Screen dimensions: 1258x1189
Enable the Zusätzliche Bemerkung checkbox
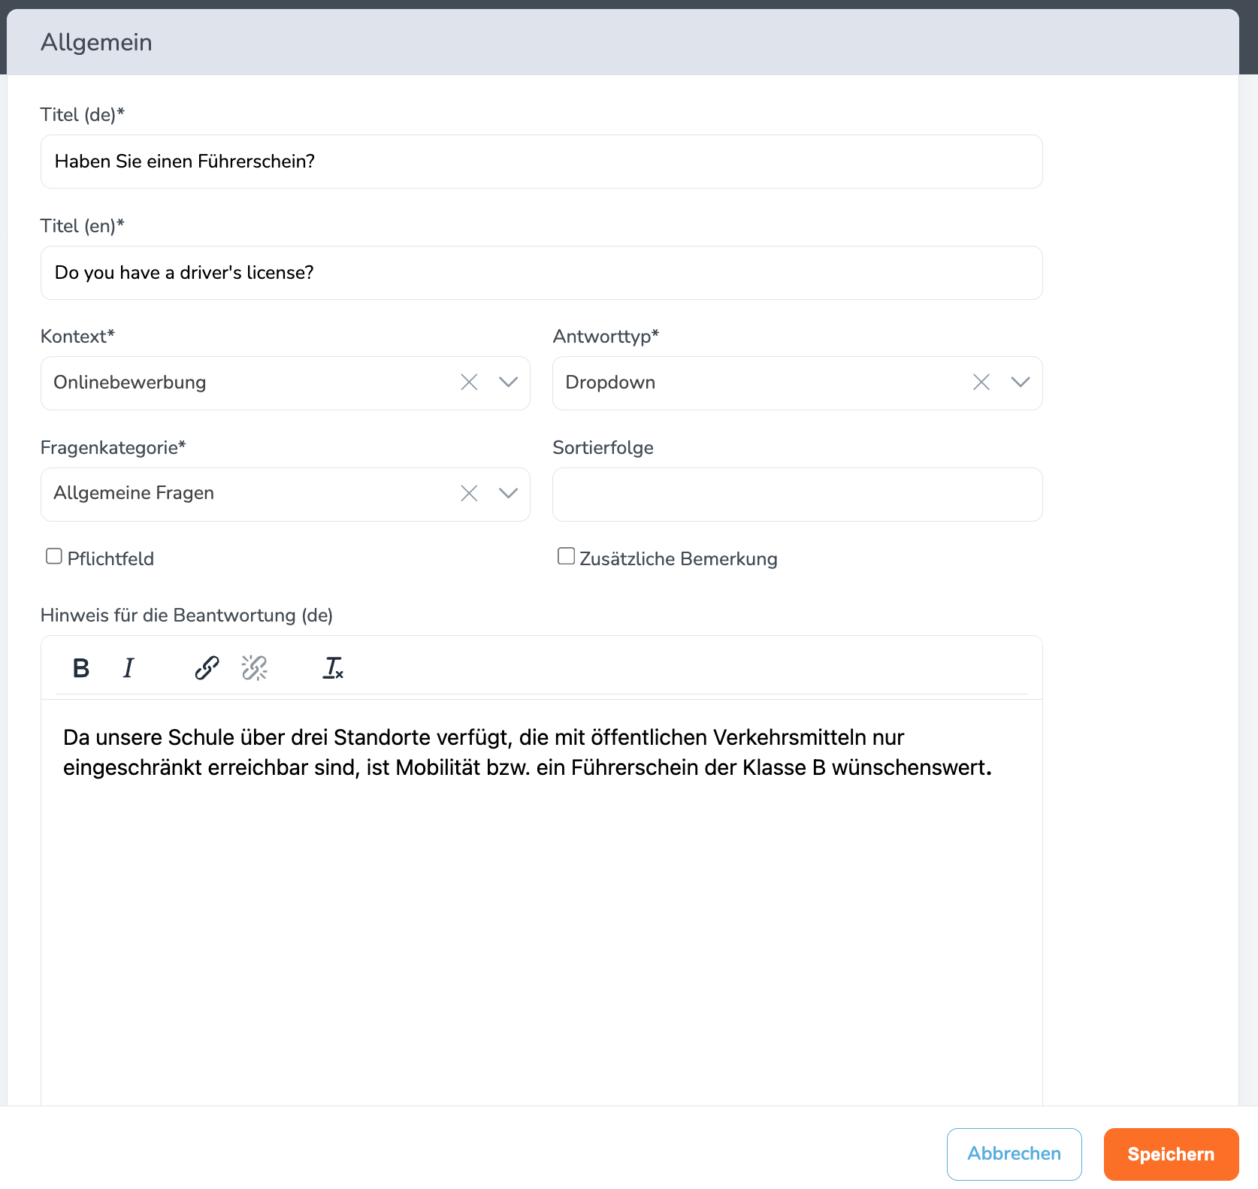[x=566, y=555]
